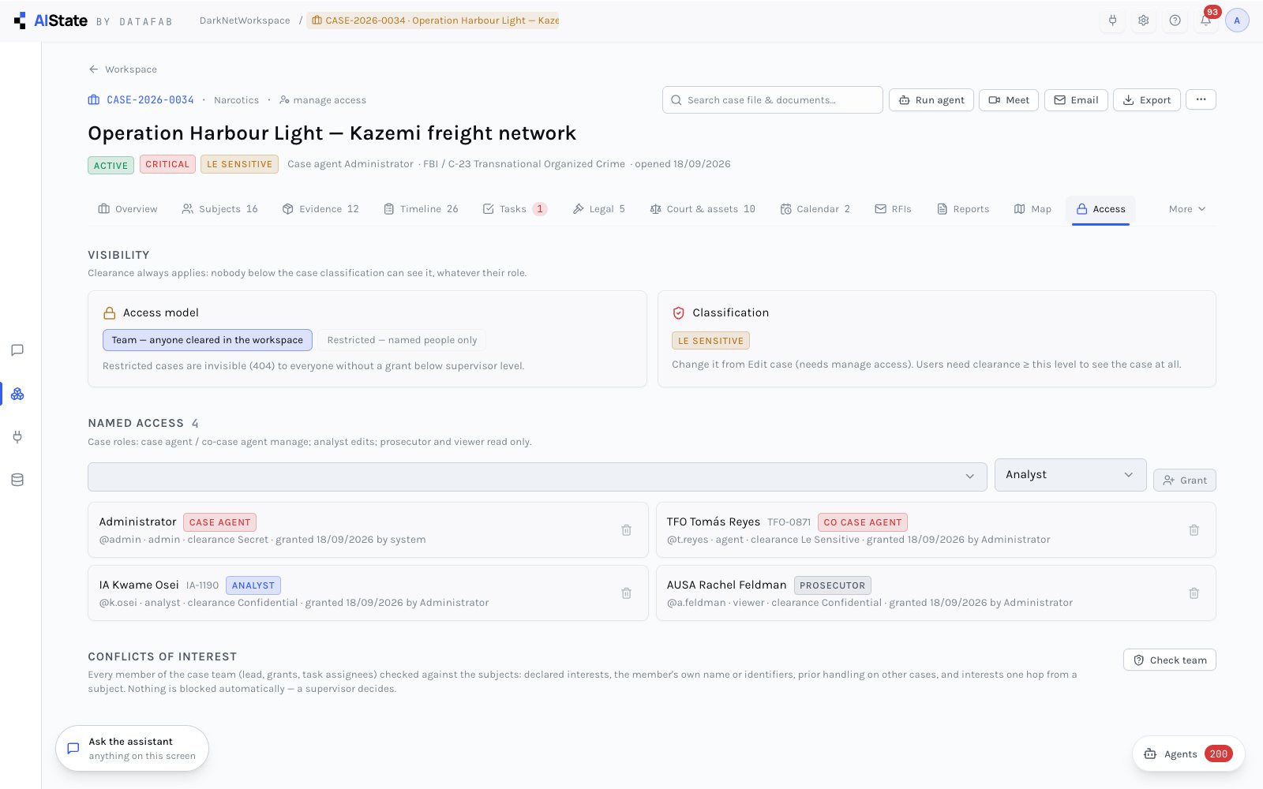Click the Check team button
This screenshot has width=1263, height=789.
[x=1170, y=660]
